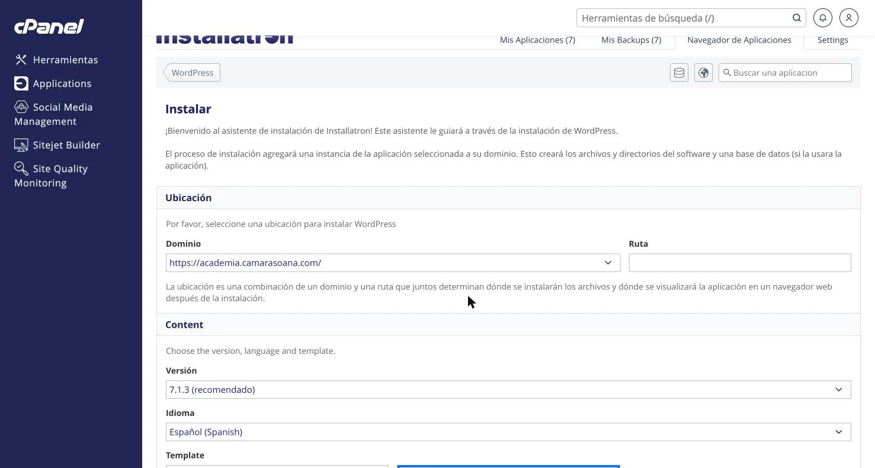Click the Social Media Management link
Viewport: 875px width, 468px height.
[x=53, y=114]
